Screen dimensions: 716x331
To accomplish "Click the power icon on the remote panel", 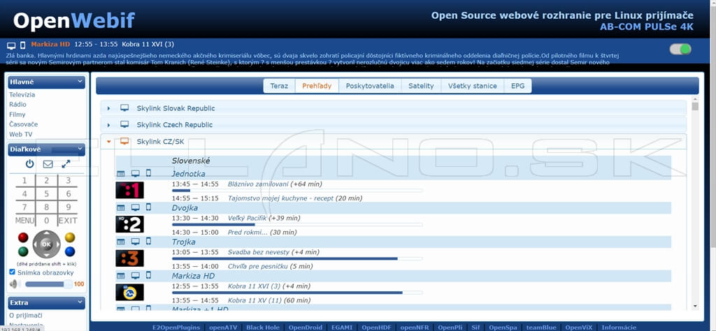I will [29, 163].
